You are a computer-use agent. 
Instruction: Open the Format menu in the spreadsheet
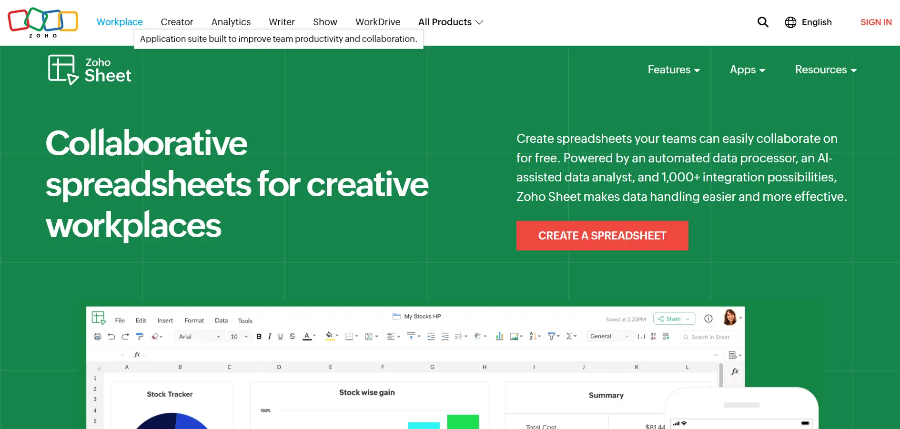pos(194,320)
